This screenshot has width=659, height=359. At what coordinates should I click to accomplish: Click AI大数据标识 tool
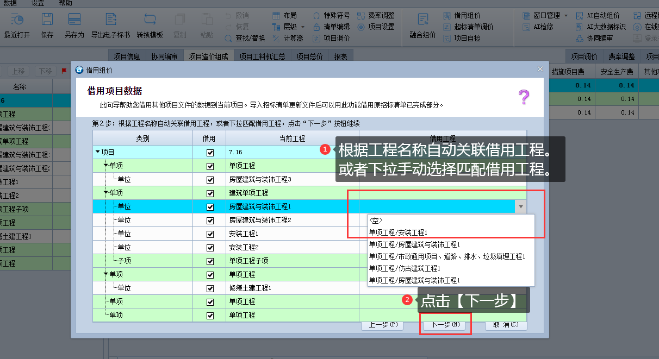601,27
